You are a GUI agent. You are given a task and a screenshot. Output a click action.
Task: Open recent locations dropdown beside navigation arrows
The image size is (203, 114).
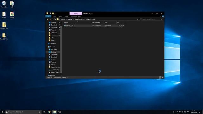pyautogui.click(x=53, y=19)
